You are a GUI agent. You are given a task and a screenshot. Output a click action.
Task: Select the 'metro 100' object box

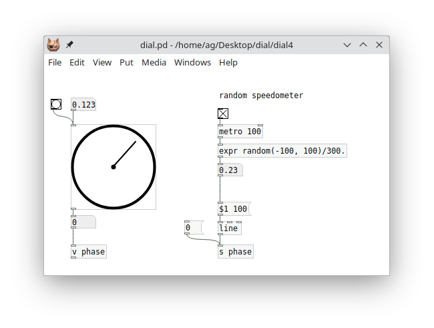(x=240, y=132)
